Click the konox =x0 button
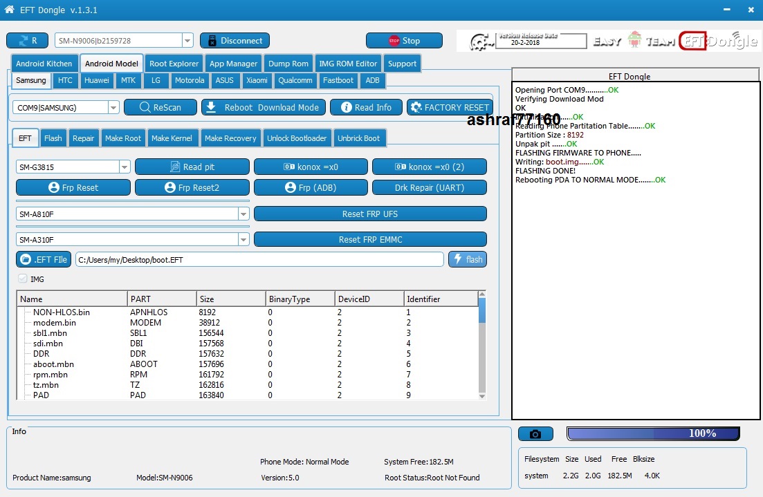Image resolution: width=763 pixels, height=497 pixels. tap(311, 167)
